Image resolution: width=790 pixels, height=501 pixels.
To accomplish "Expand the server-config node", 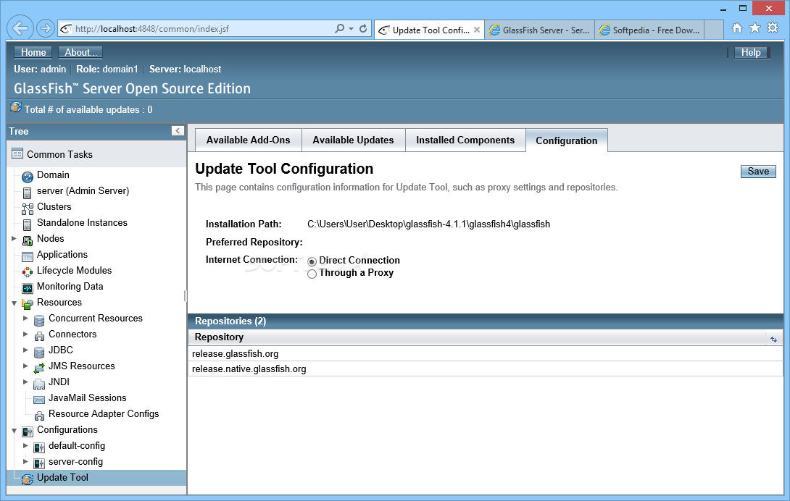I will (x=25, y=462).
